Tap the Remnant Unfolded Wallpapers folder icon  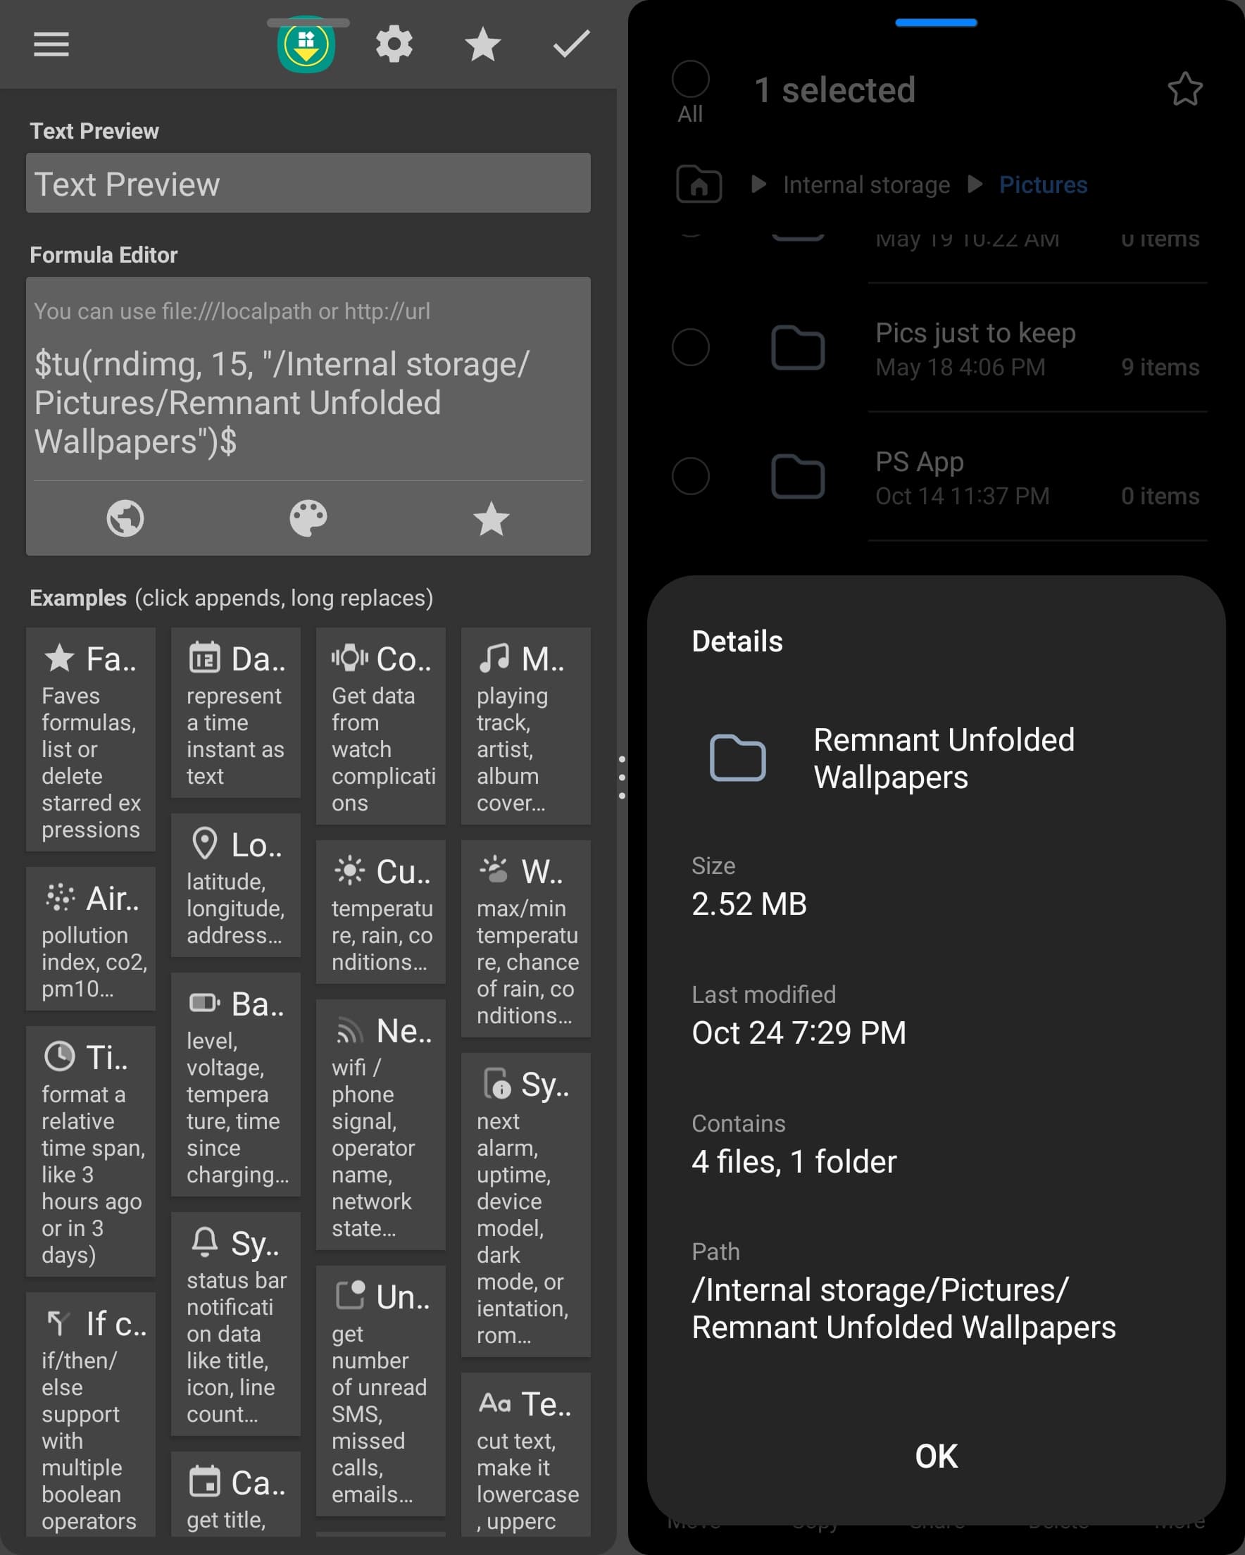(x=737, y=758)
